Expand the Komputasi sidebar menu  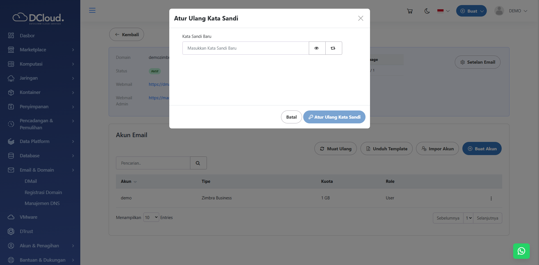(x=40, y=64)
